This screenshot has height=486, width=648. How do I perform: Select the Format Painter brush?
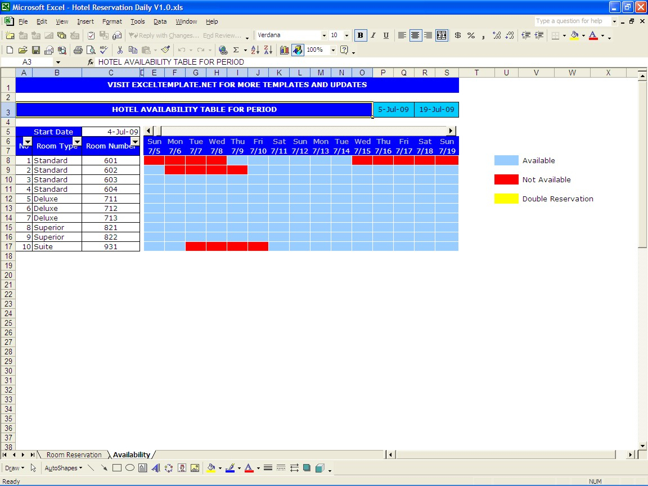pyautogui.click(x=165, y=50)
